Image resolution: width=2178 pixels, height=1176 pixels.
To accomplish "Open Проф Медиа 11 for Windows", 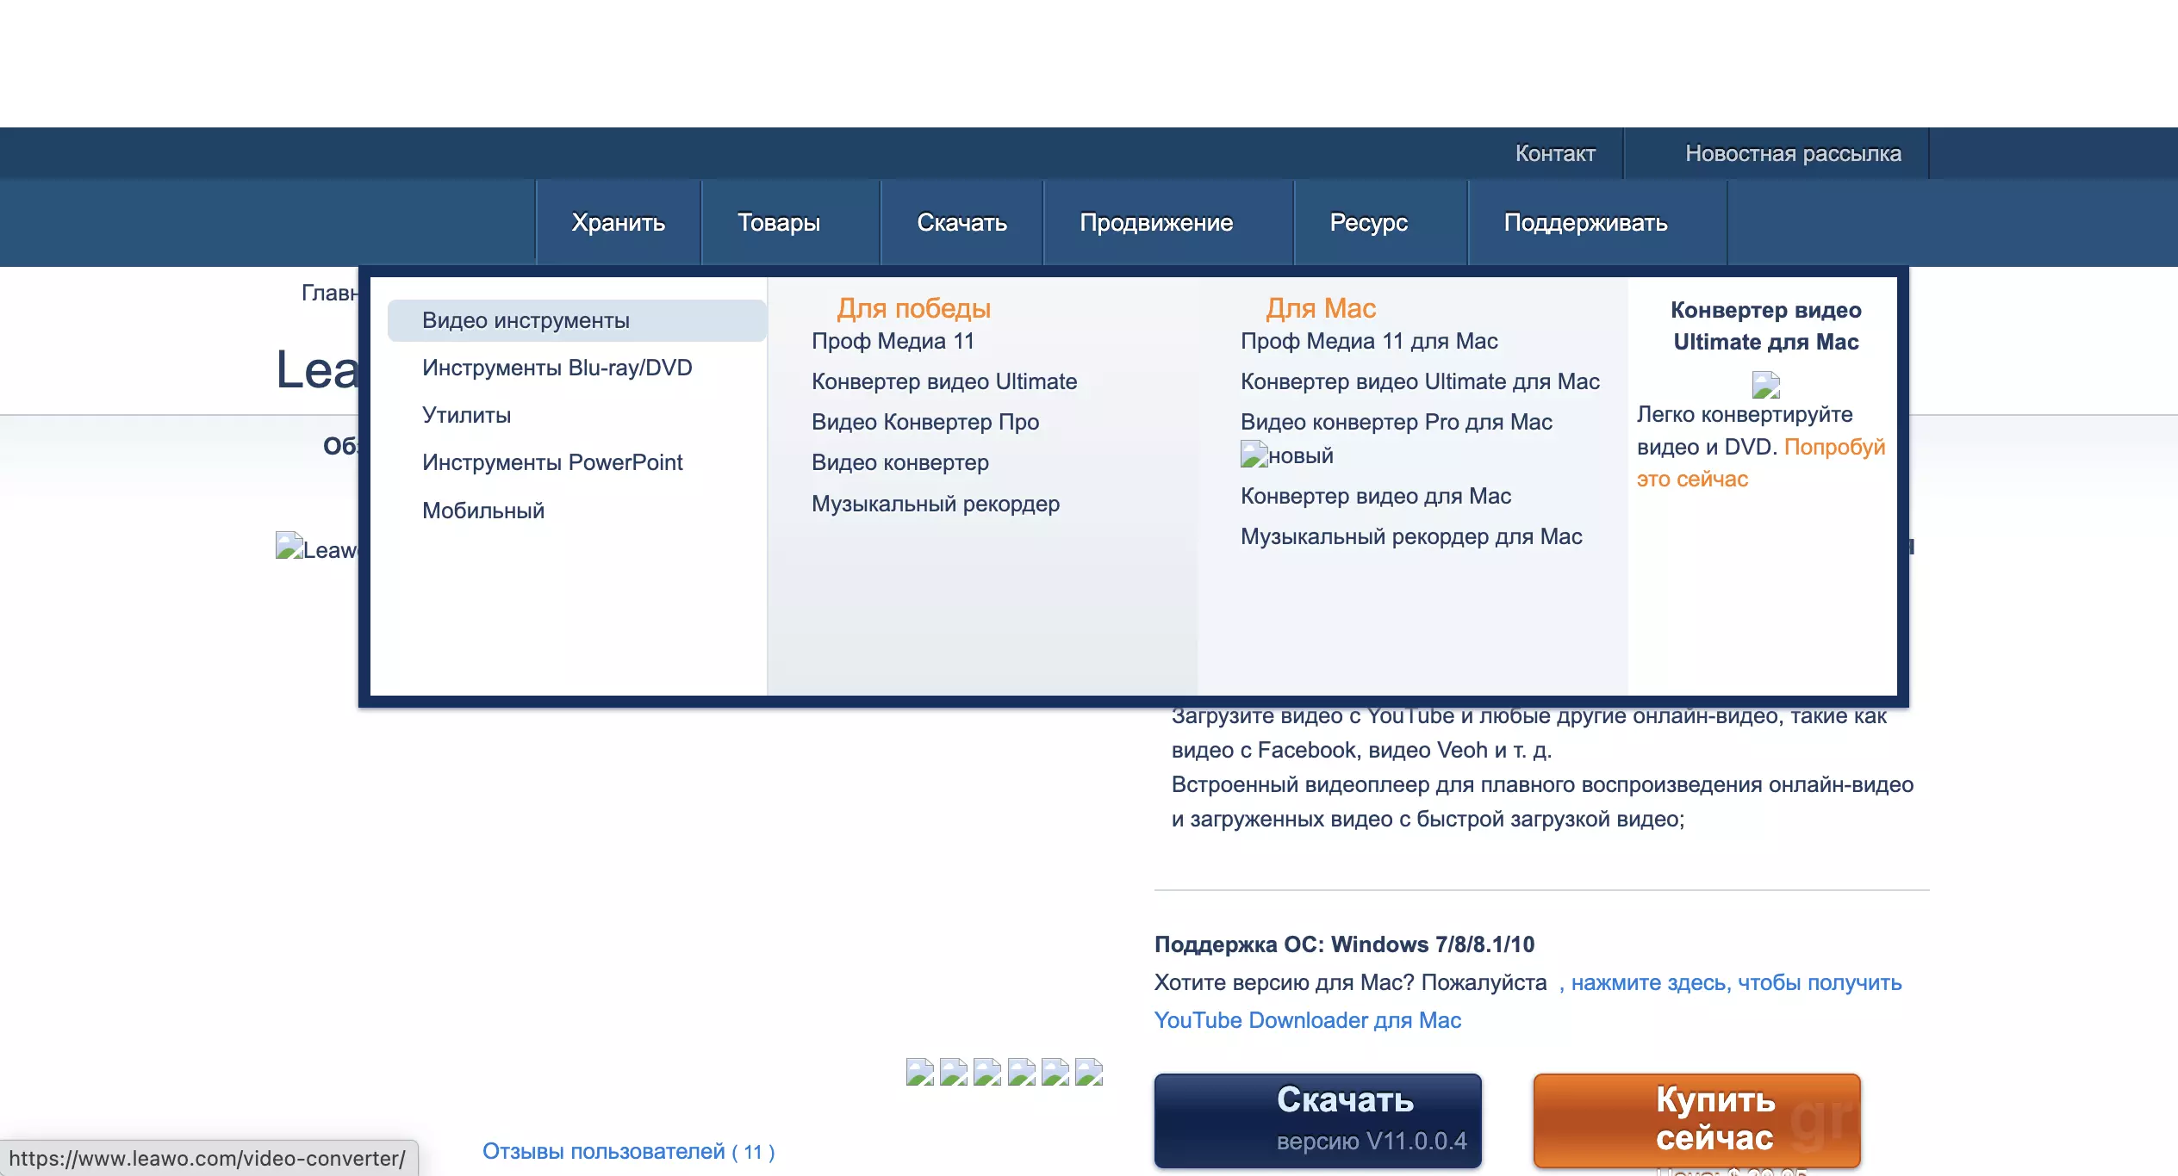I will pos(893,341).
